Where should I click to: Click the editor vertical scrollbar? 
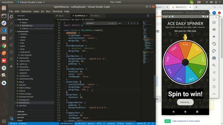[x=155, y=86]
